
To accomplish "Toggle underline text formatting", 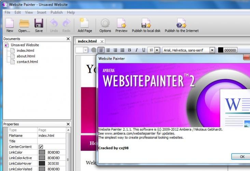I will point(144,50).
